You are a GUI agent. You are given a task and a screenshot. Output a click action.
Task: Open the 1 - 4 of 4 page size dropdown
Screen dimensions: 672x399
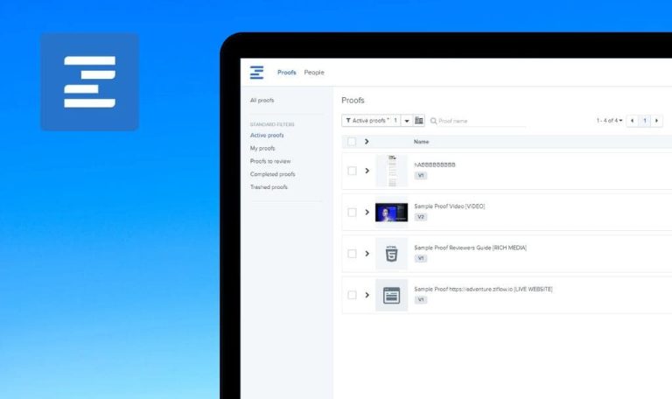(609, 121)
